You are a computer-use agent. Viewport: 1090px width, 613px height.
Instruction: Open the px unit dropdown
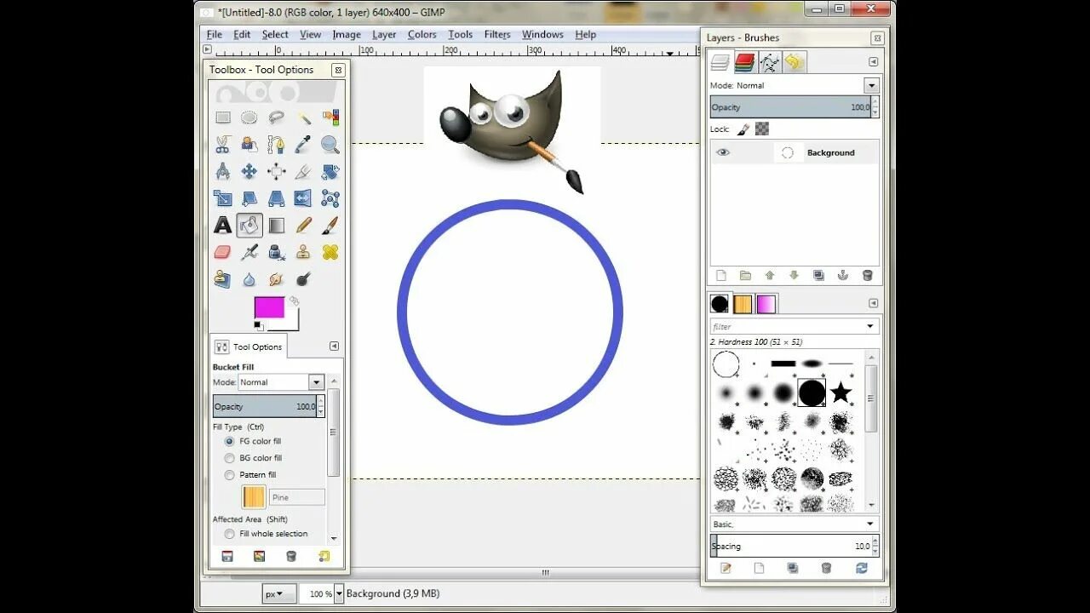tap(278, 593)
